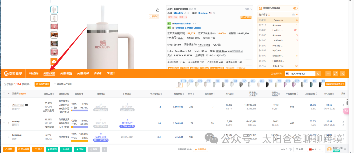This screenshot has height=153, width=354.
Task: Click the 加入词库 button
Action: click(x=24, y=149)
